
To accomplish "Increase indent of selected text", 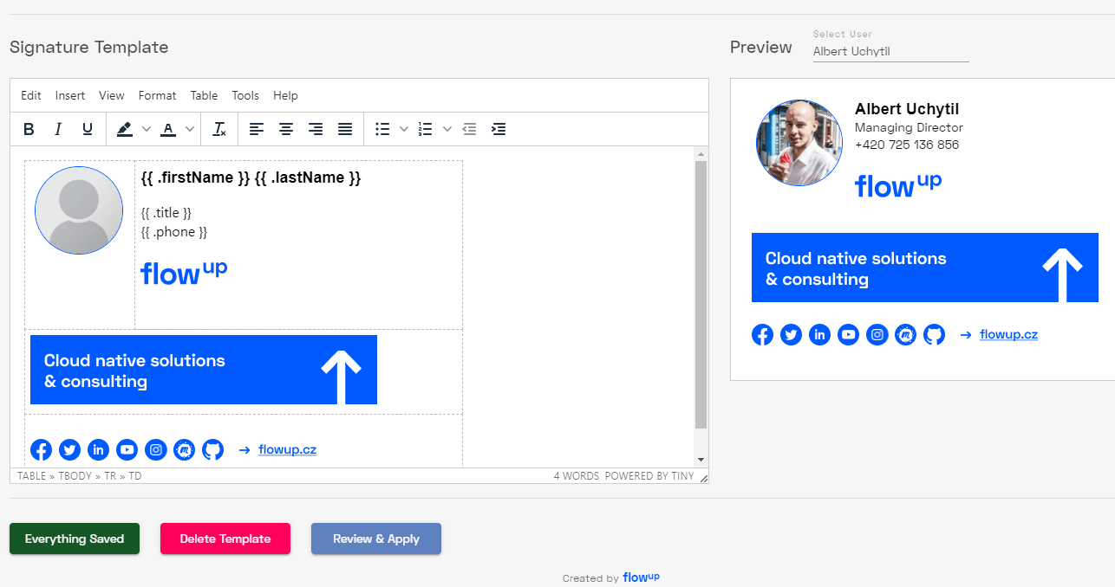I will 499,129.
